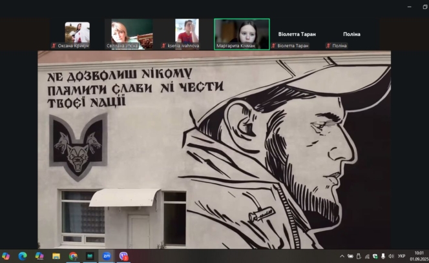
Task: Click the Поліна participant tile
Action: pos(351,34)
